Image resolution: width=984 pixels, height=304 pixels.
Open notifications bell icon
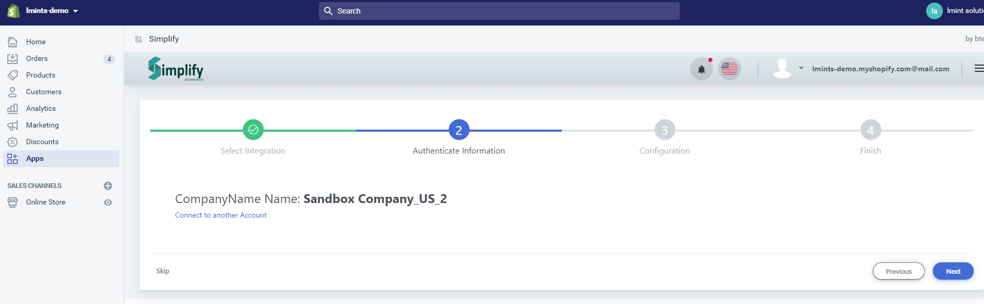click(702, 69)
